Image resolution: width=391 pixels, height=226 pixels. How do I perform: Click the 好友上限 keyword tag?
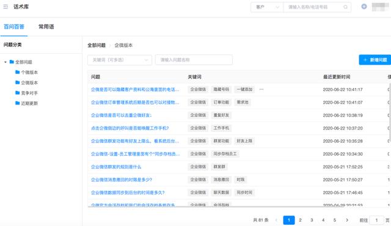point(244,141)
